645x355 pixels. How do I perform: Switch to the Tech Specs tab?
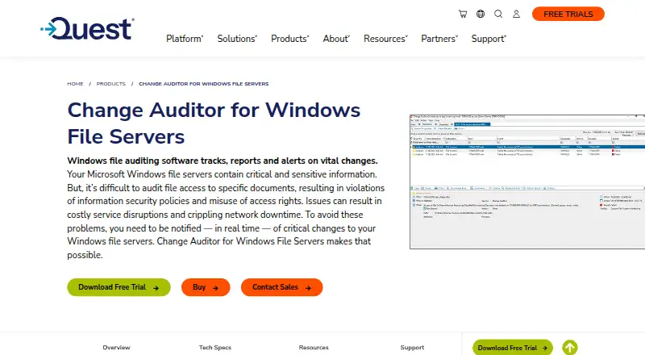coord(215,348)
